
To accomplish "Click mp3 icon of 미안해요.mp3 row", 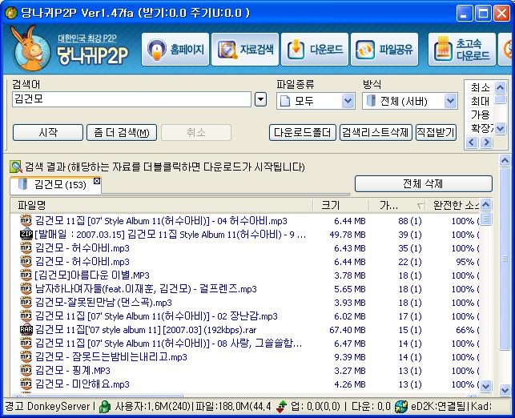I will [x=26, y=384].
